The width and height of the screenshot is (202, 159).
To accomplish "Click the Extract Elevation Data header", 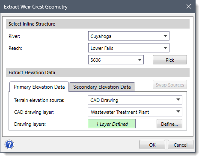I will tap(98, 72).
